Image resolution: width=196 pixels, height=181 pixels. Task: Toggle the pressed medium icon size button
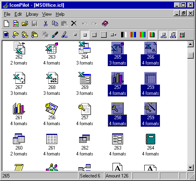tap(85, 35)
